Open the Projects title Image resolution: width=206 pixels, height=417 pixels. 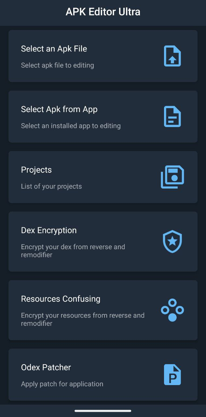pyautogui.click(x=36, y=170)
